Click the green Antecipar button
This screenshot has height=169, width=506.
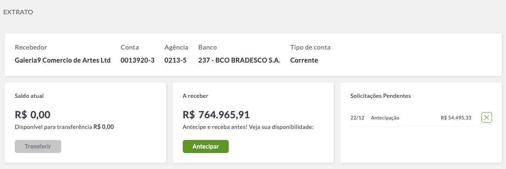tap(205, 146)
